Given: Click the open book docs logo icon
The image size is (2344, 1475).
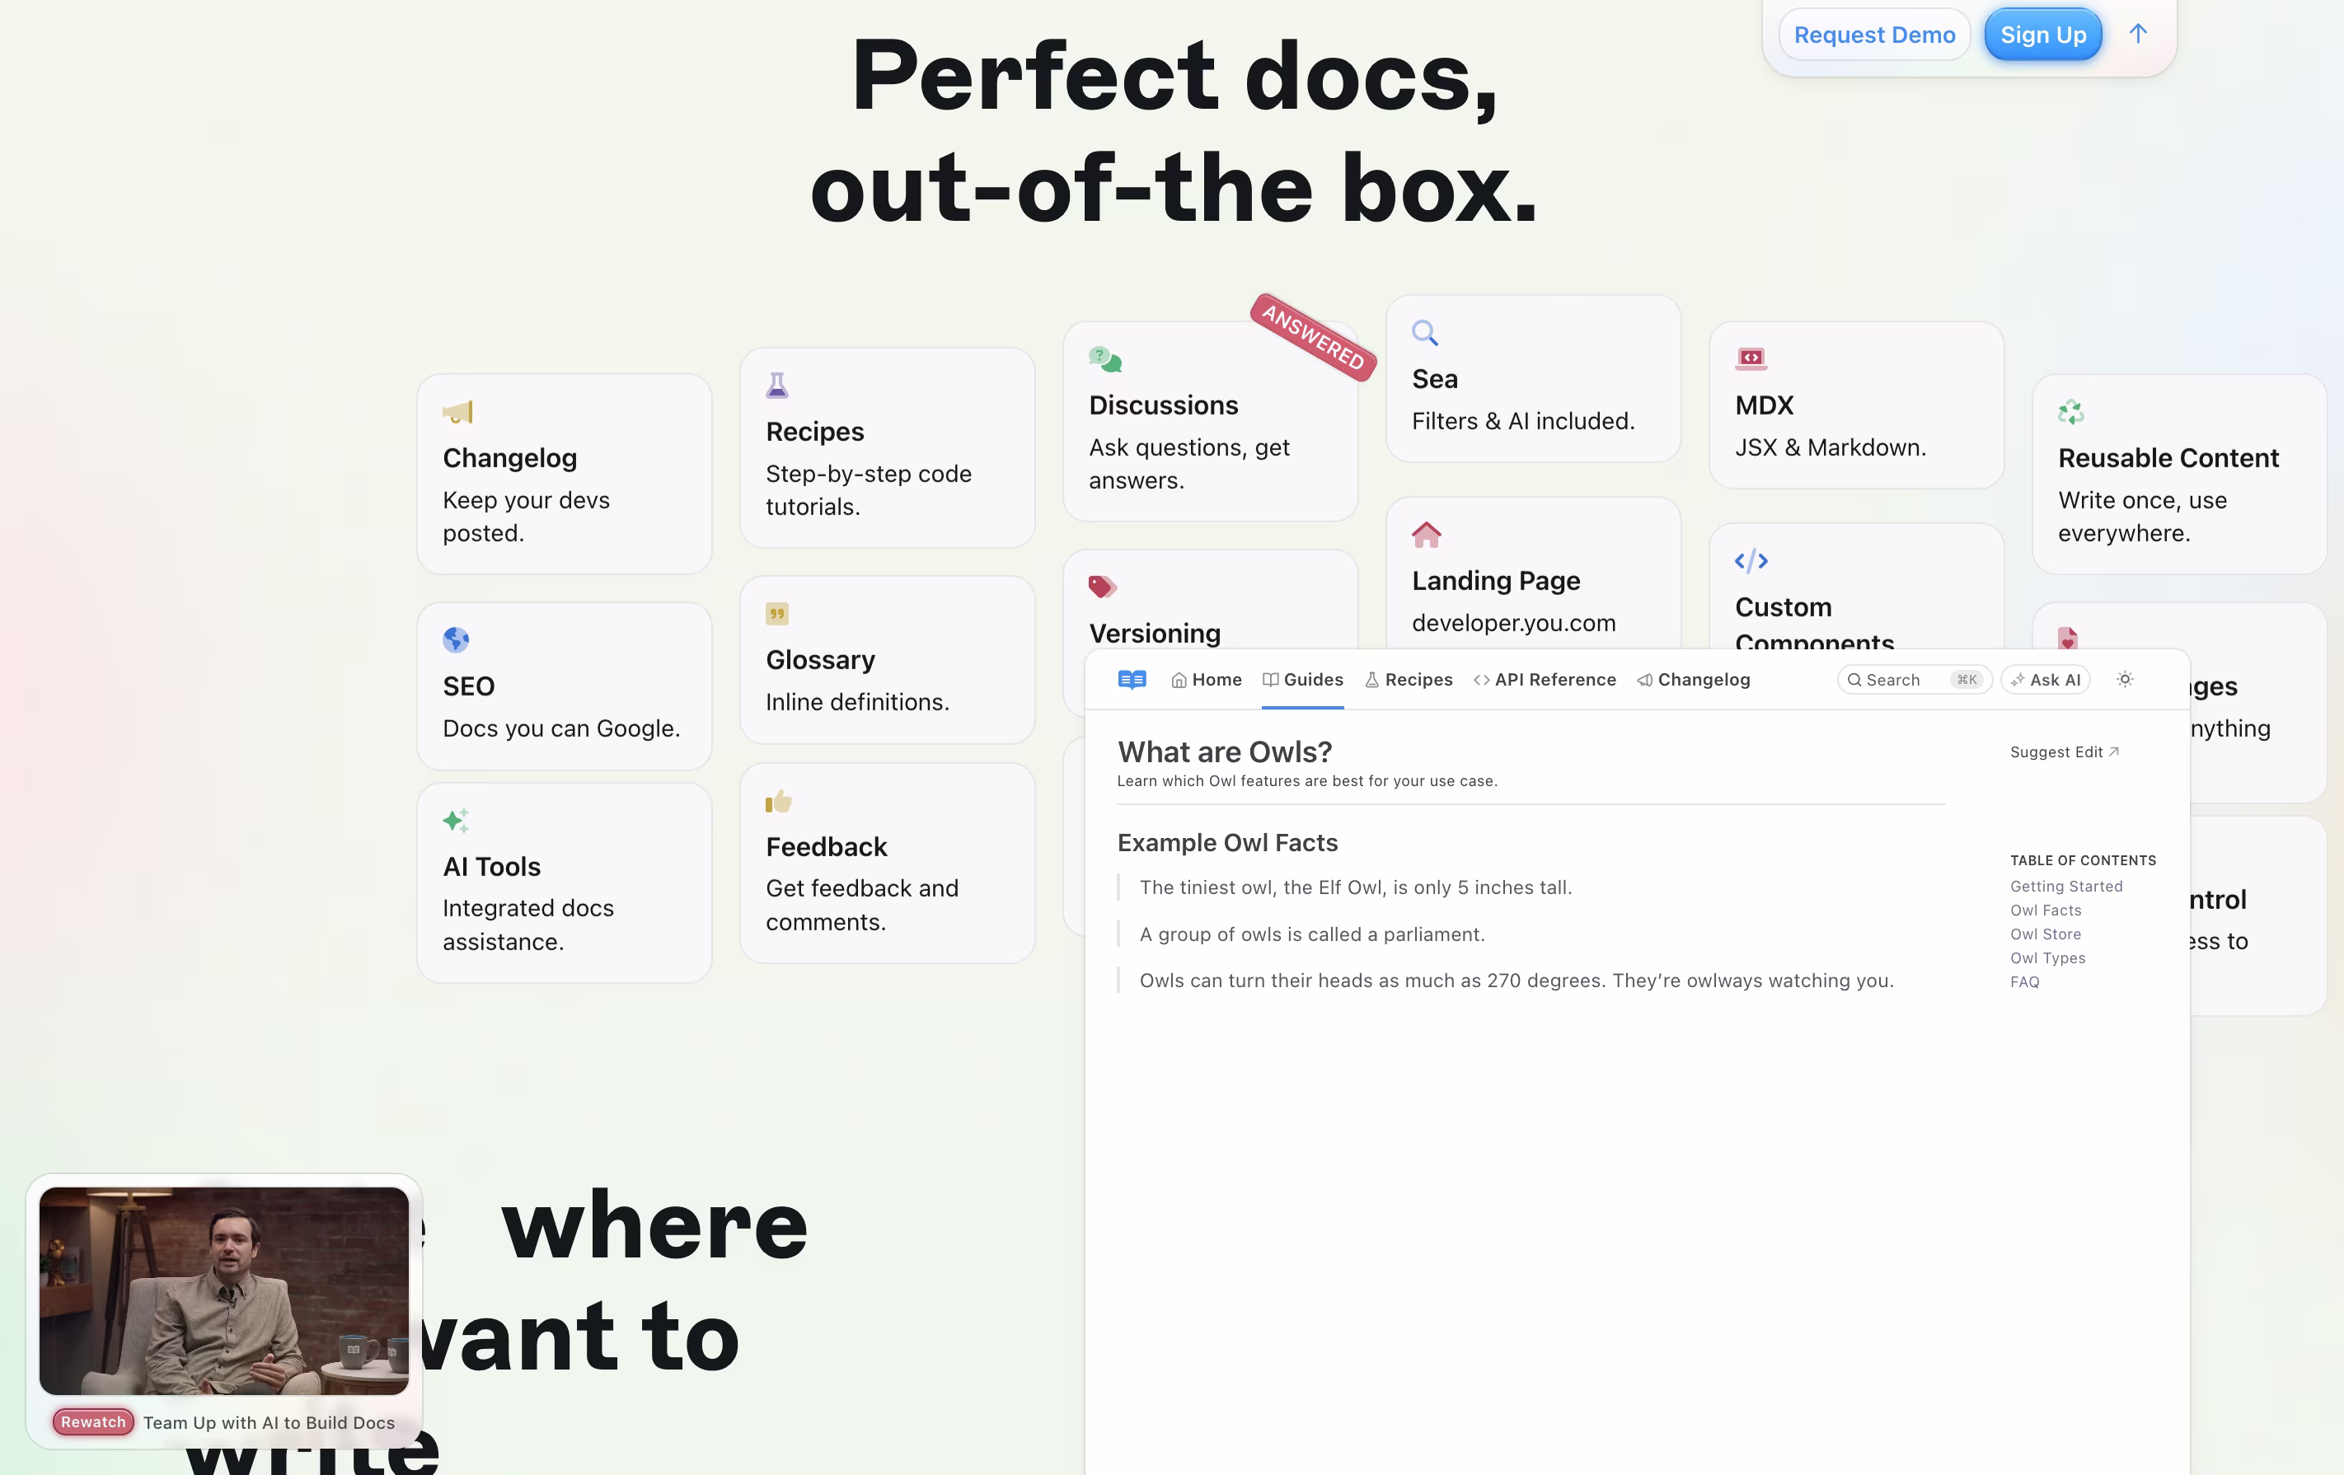Looking at the screenshot, I should click(1132, 679).
